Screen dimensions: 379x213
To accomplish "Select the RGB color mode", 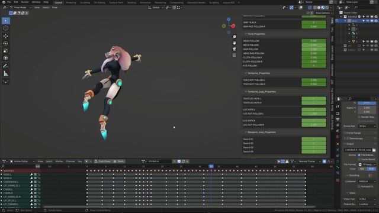I will [x=371, y=169].
